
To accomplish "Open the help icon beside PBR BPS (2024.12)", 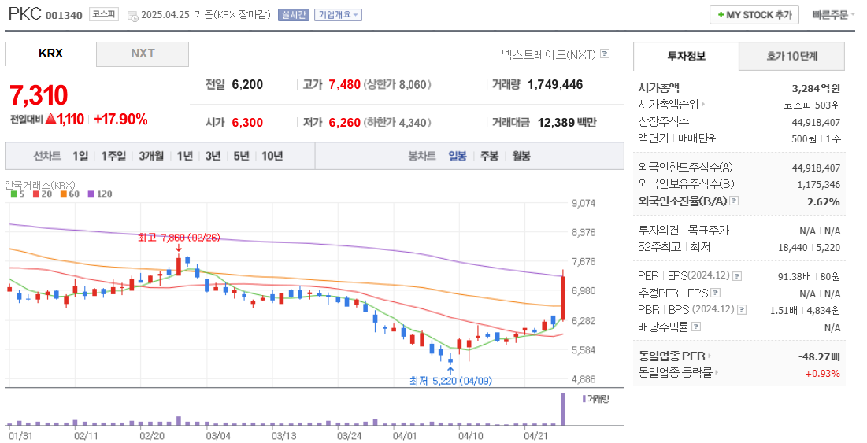I will 742,310.
